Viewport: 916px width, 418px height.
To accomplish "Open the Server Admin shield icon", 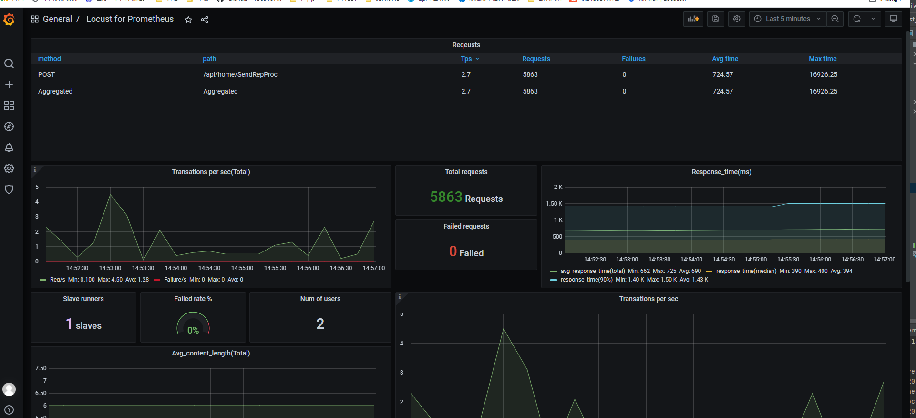I will click(9, 189).
